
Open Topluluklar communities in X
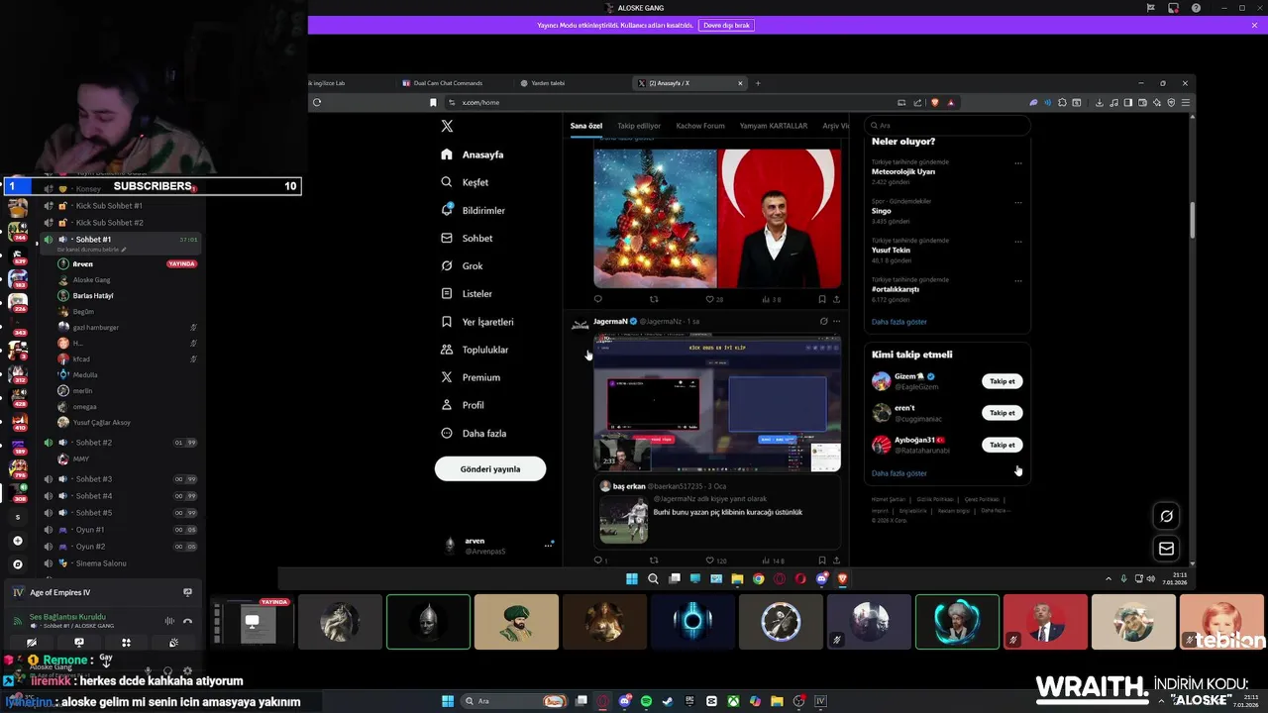click(475, 350)
